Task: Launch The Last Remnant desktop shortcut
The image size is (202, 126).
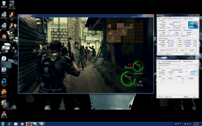Action: pyautogui.click(x=4, y=93)
